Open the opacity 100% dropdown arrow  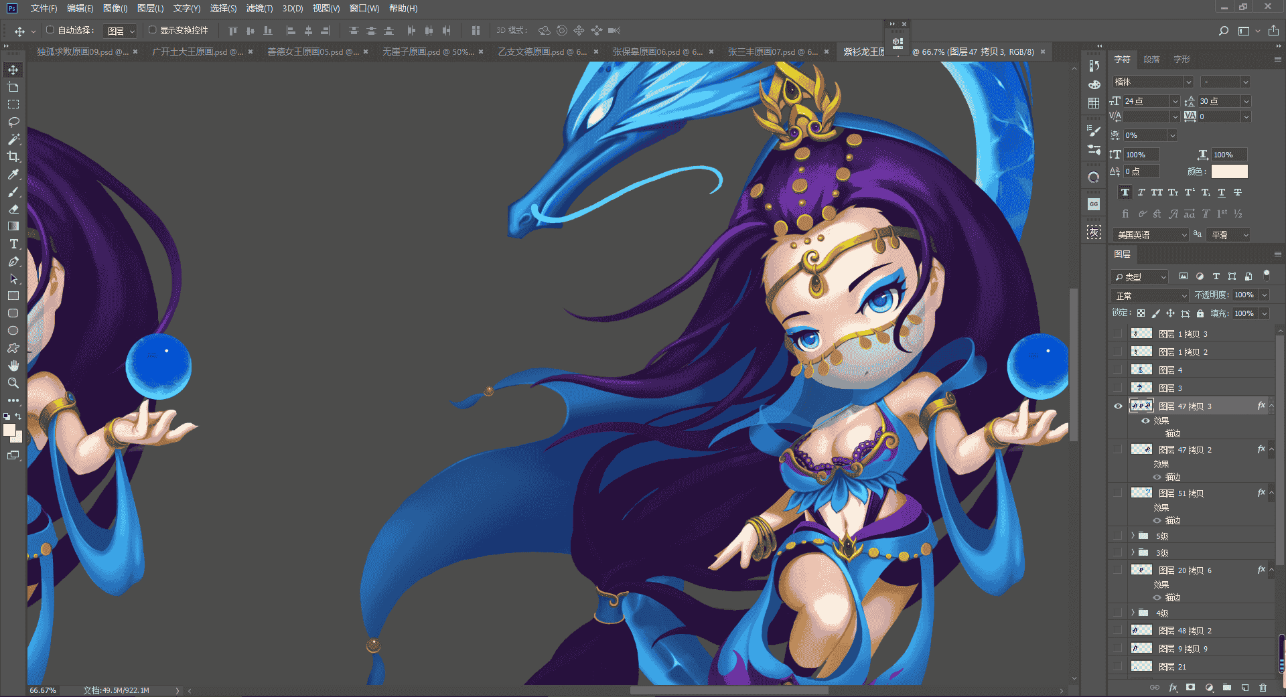[x=1265, y=295]
